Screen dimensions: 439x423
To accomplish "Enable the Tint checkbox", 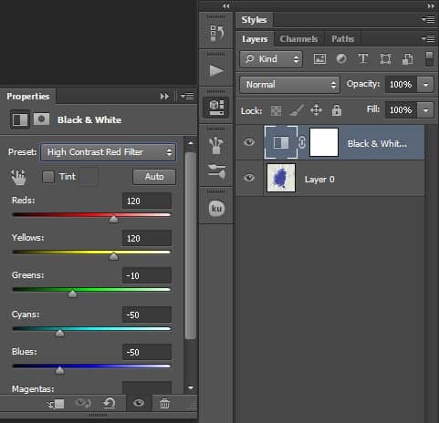I will click(48, 177).
